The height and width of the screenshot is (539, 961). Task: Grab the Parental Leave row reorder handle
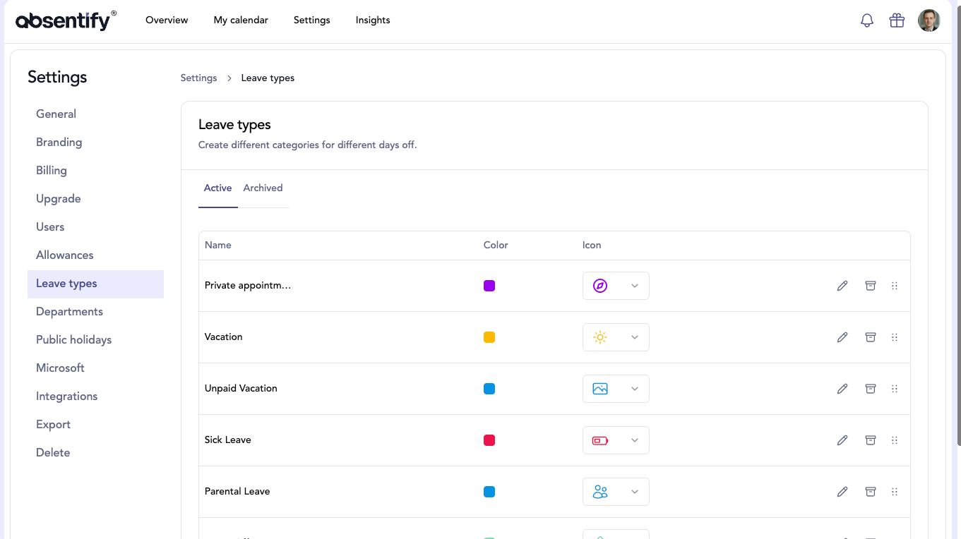point(895,492)
